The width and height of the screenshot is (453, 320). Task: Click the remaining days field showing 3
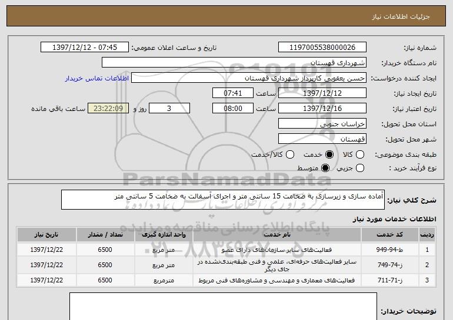[169, 109]
